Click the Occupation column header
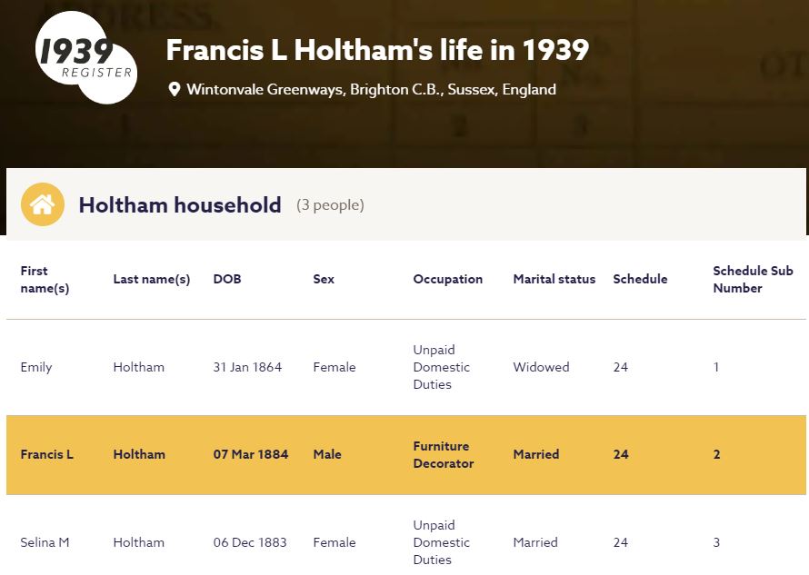Screen dimensions: 809x575 [447, 279]
